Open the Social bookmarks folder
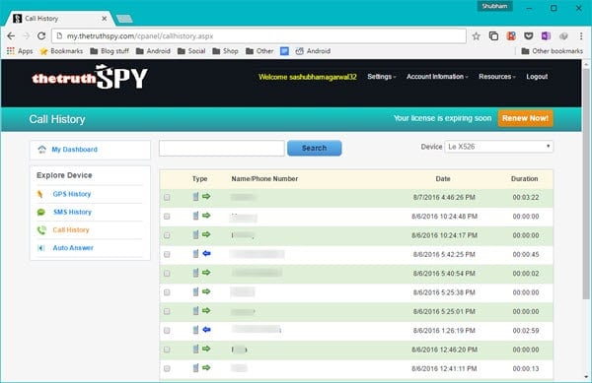Viewport: 592px width, 383px height. coord(191,51)
